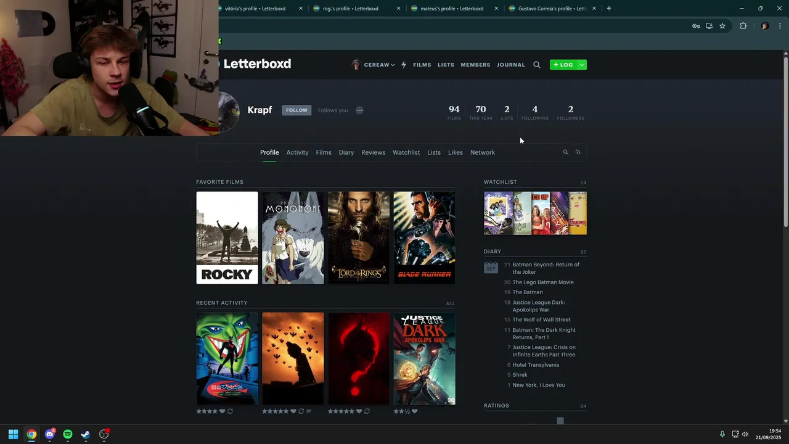Click the install app icon in address bar

709,26
